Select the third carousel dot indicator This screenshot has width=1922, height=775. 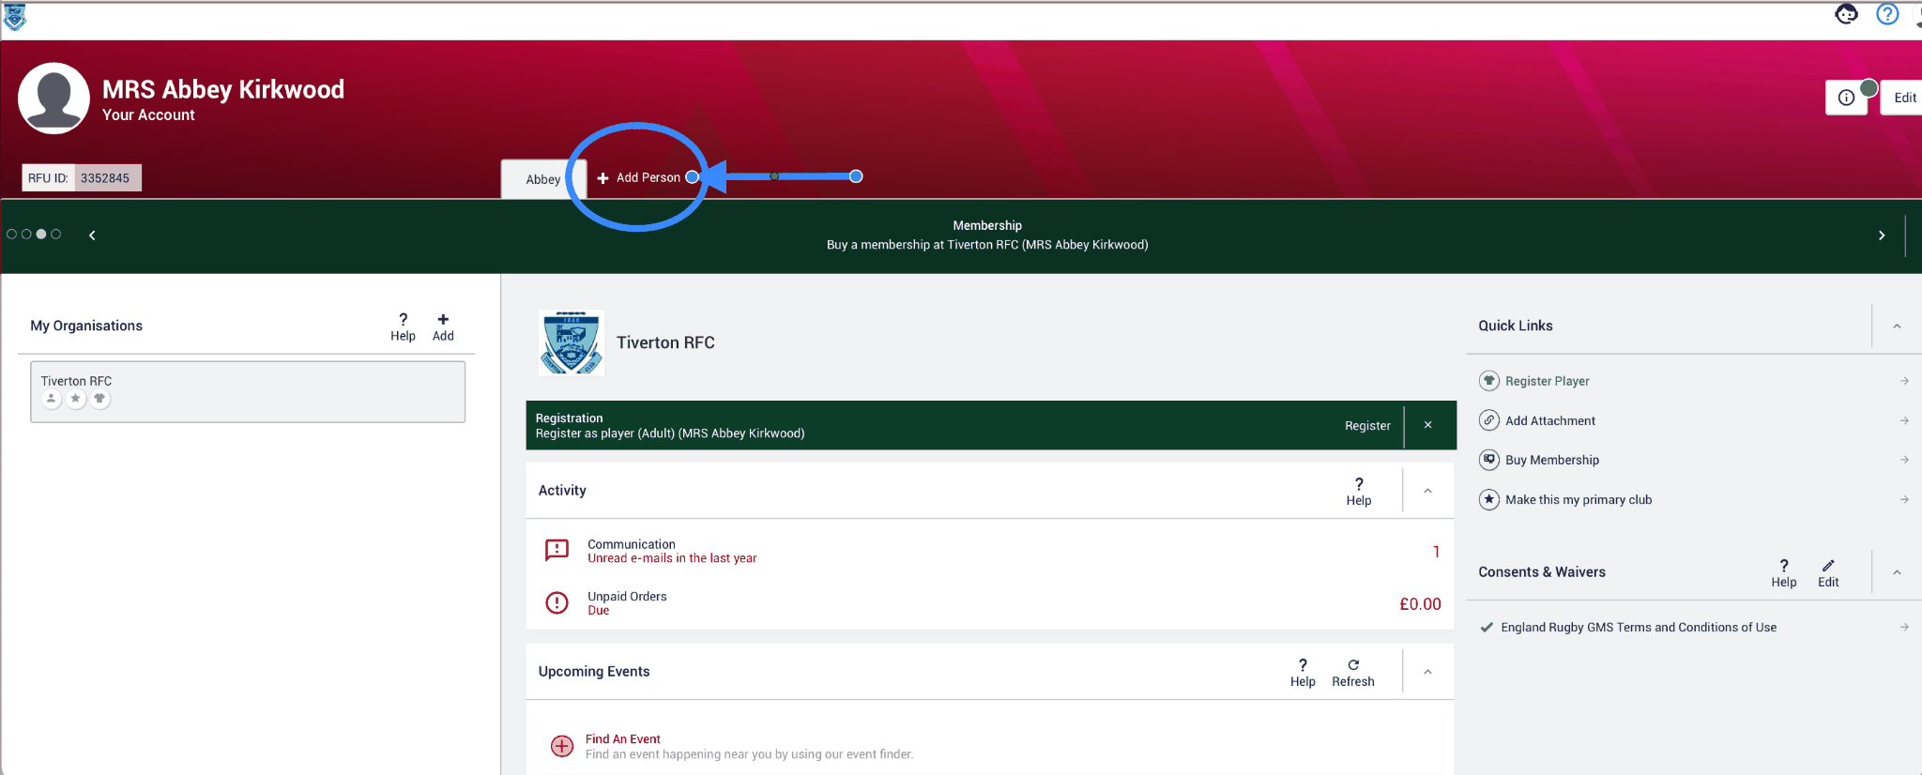(x=41, y=235)
